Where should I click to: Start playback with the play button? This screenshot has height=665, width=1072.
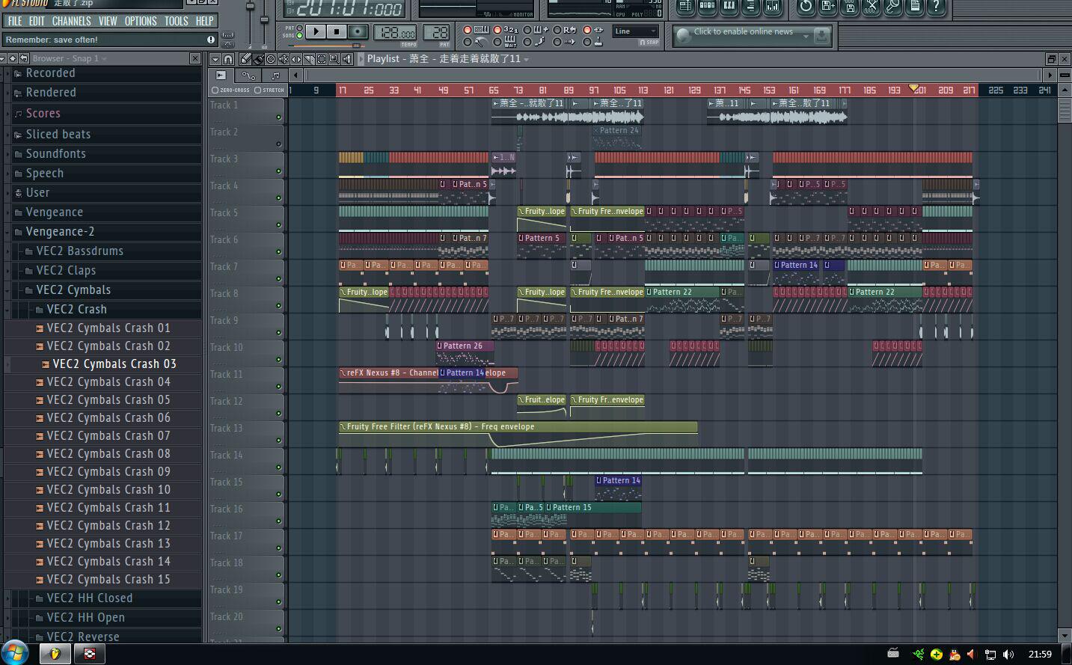[x=316, y=31]
